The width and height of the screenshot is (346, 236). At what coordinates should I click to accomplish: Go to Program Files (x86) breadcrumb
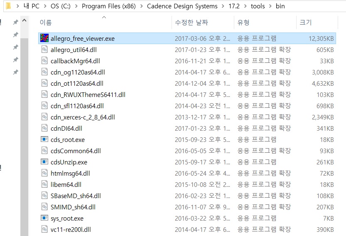point(109,6)
